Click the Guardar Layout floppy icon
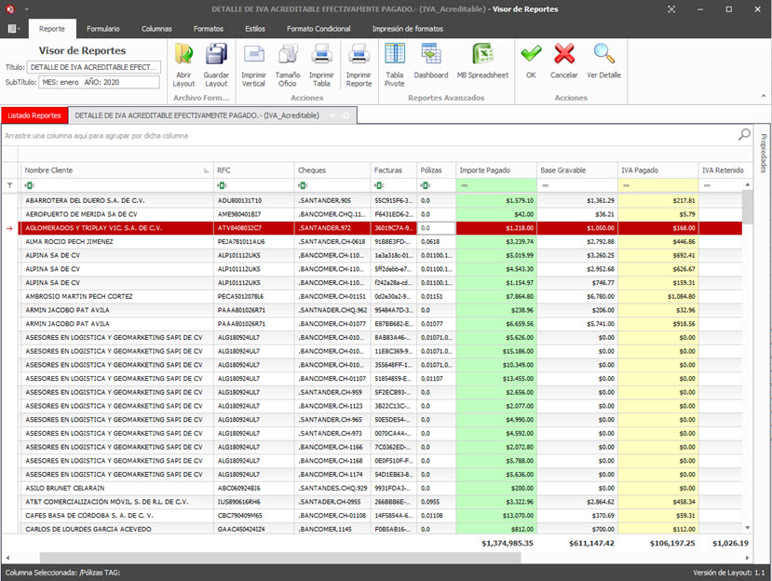Viewport: 772px width, 581px height. click(216, 55)
